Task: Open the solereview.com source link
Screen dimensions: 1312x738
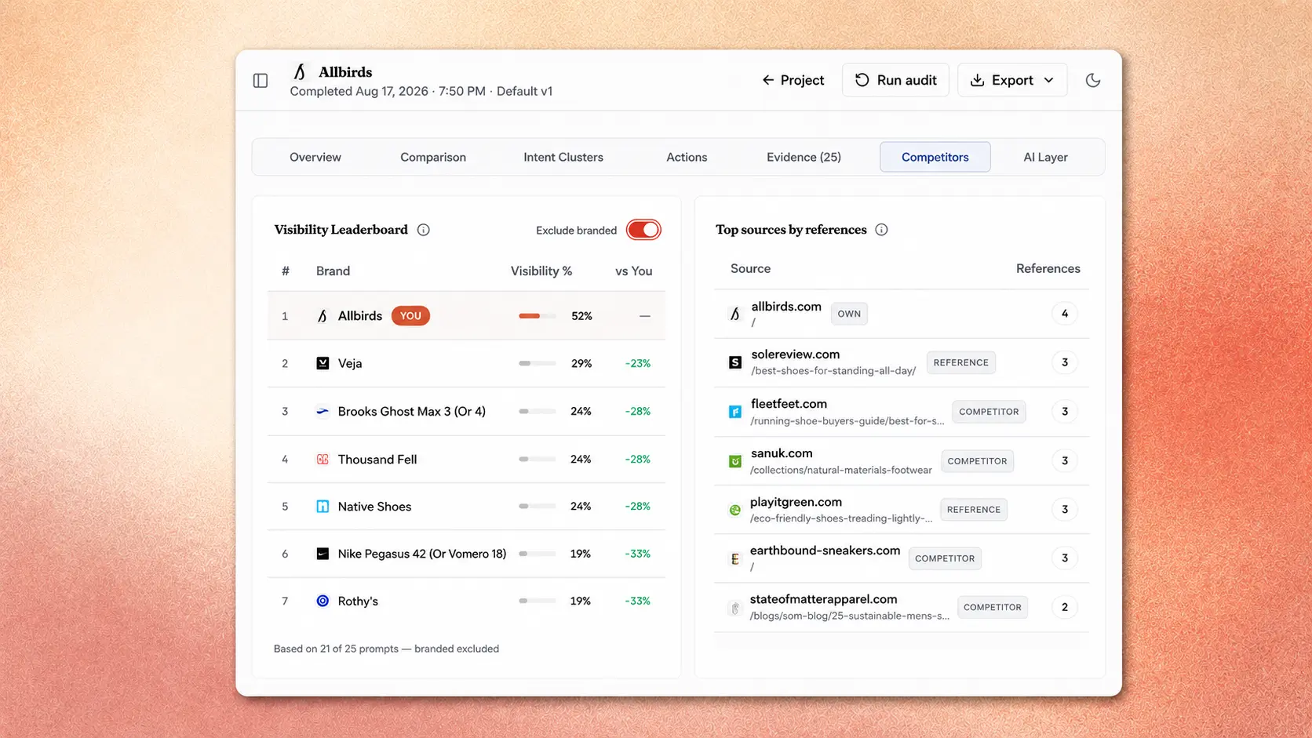Action: tap(796, 354)
